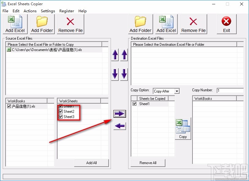Viewport: 249px width, 181px height.
Task: Click the Copy icon in destination panel
Action: [x=183, y=128]
